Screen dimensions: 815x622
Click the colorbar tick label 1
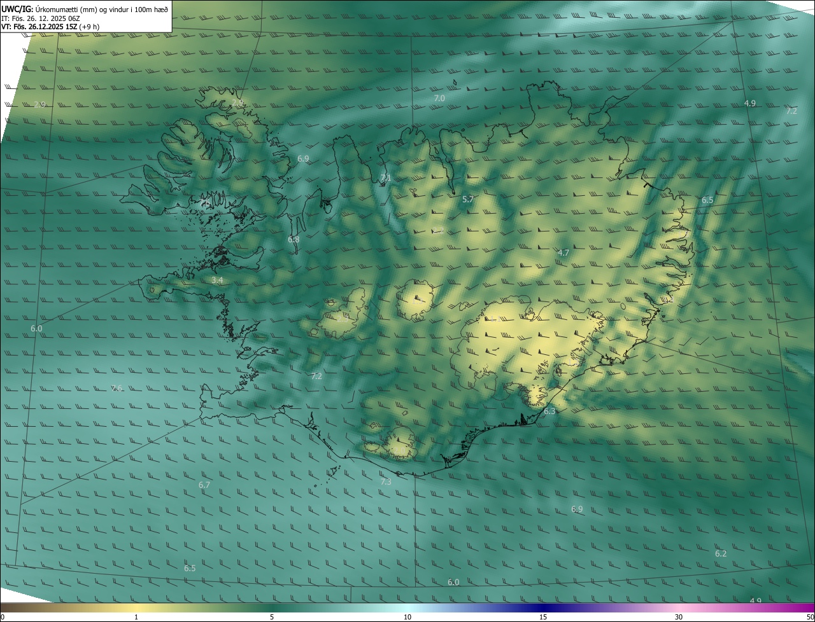coord(136,617)
